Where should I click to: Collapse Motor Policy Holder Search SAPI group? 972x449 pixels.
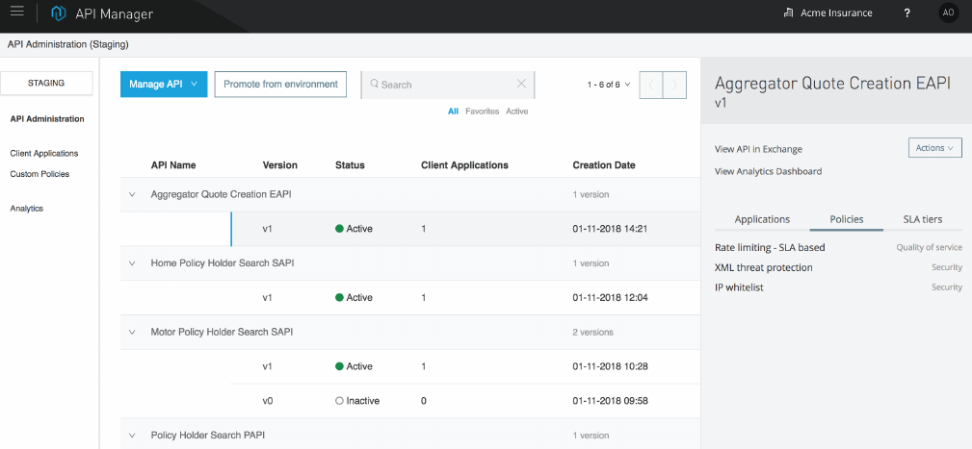click(132, 332)
